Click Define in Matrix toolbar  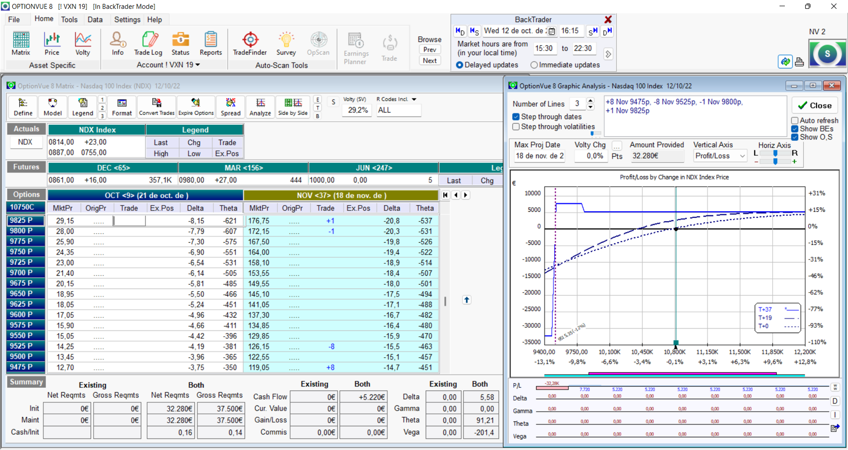[23, 107]
